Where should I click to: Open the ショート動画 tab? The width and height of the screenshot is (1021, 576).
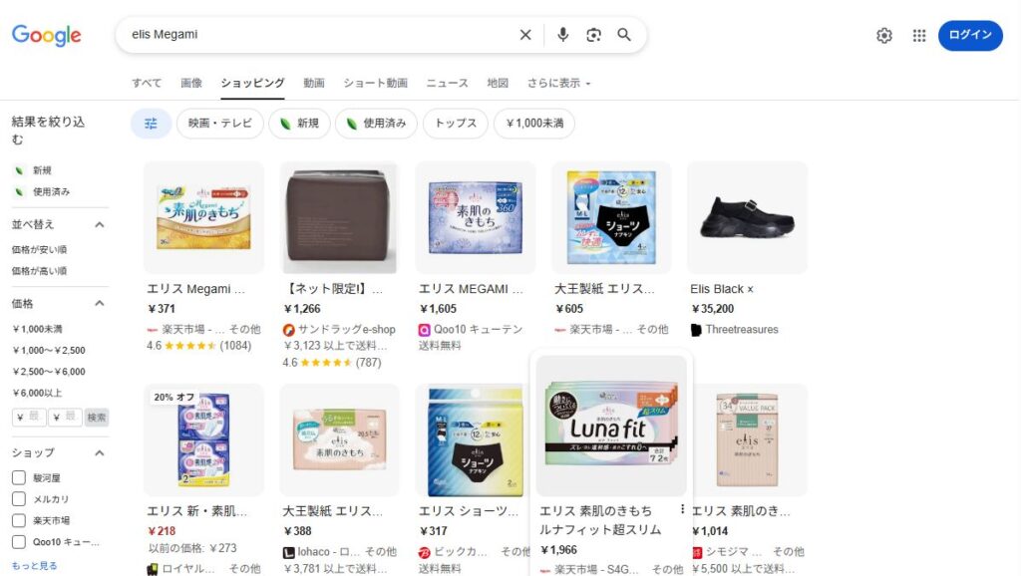(375, 83)
